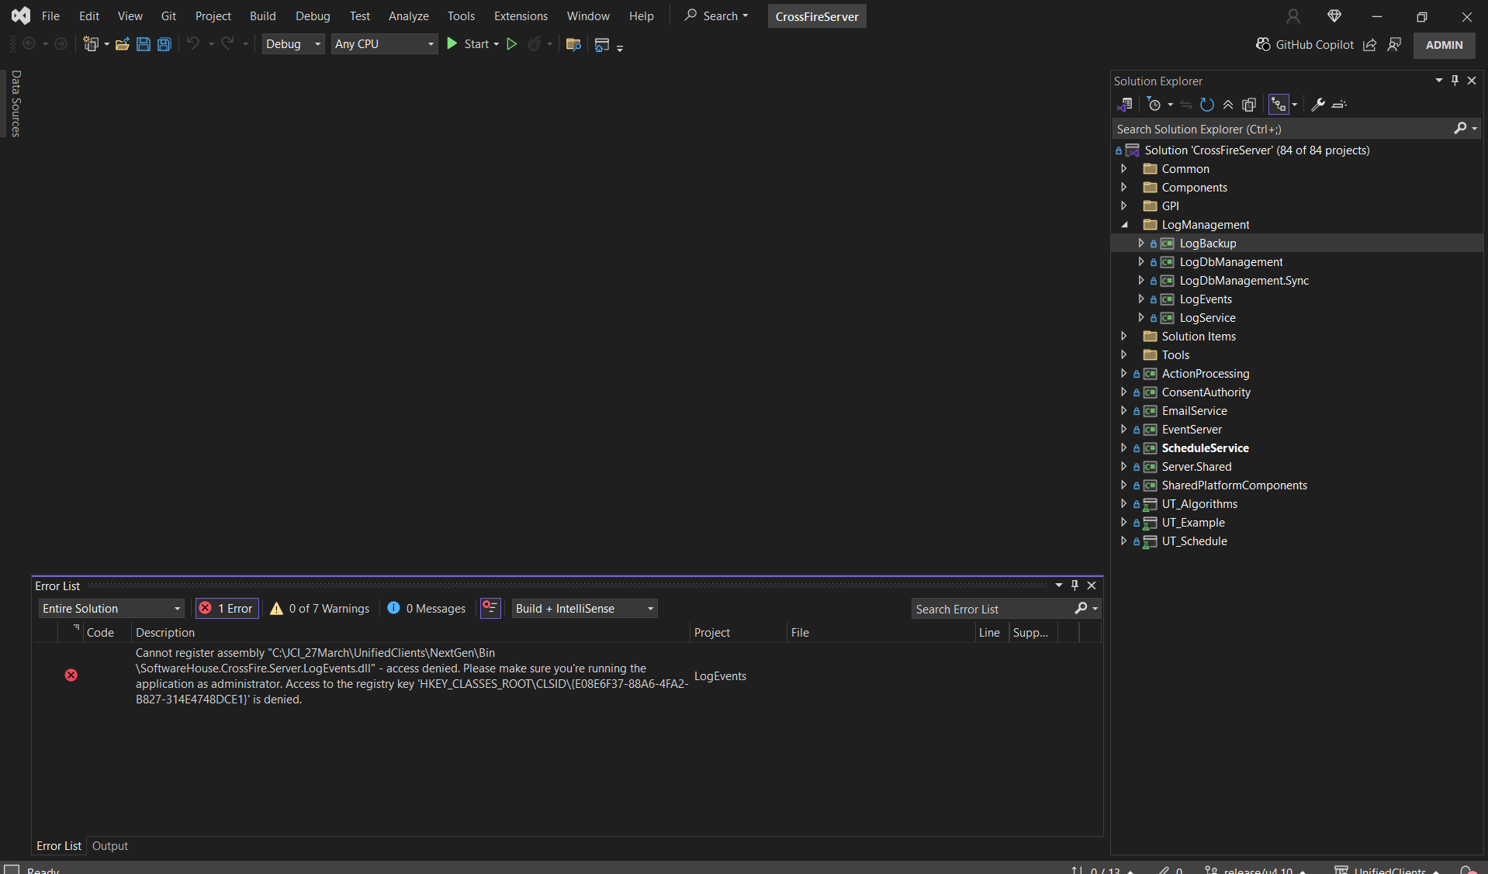This screenshot has height=874, width=1488.
Task: Open the Build + IntelliSense dropdown
Action: (585, 609)
